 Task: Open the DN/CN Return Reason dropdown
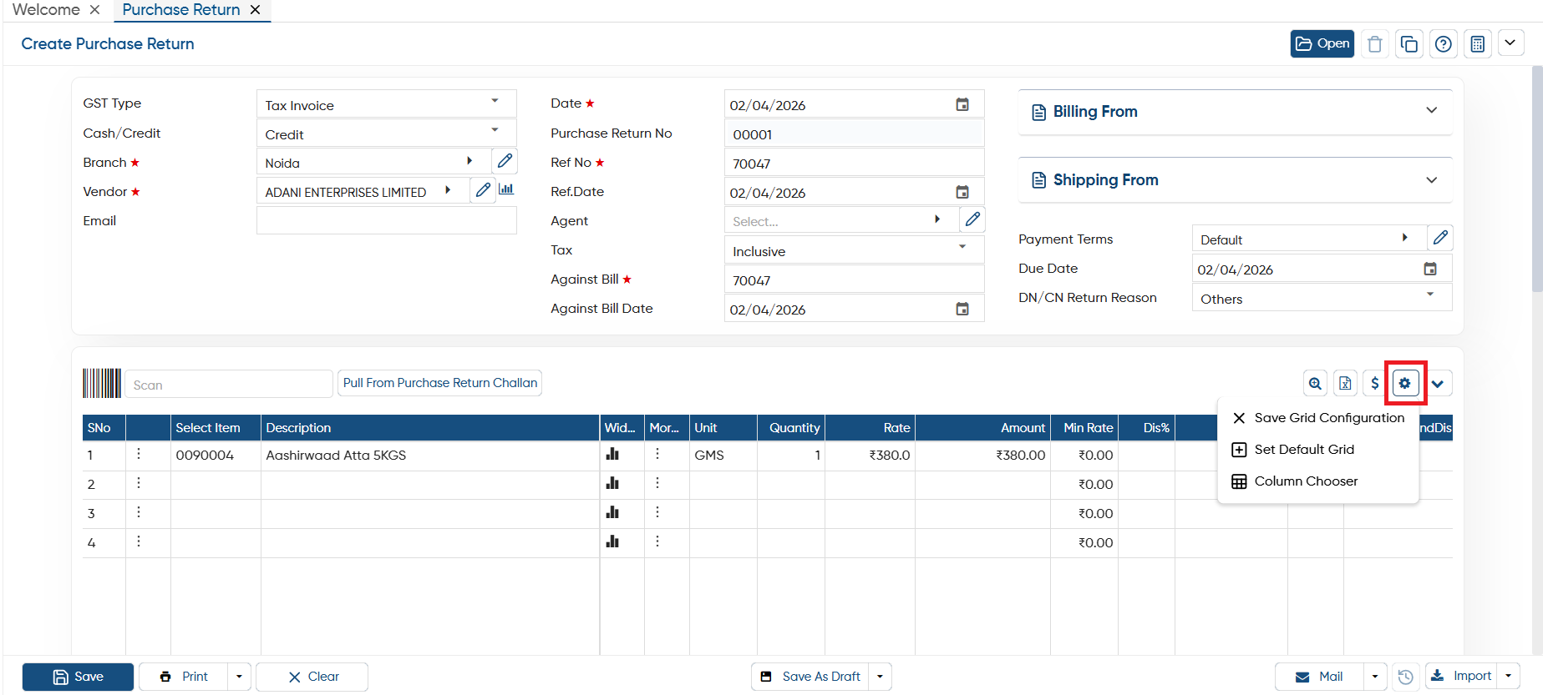(x=1322, y=298)
